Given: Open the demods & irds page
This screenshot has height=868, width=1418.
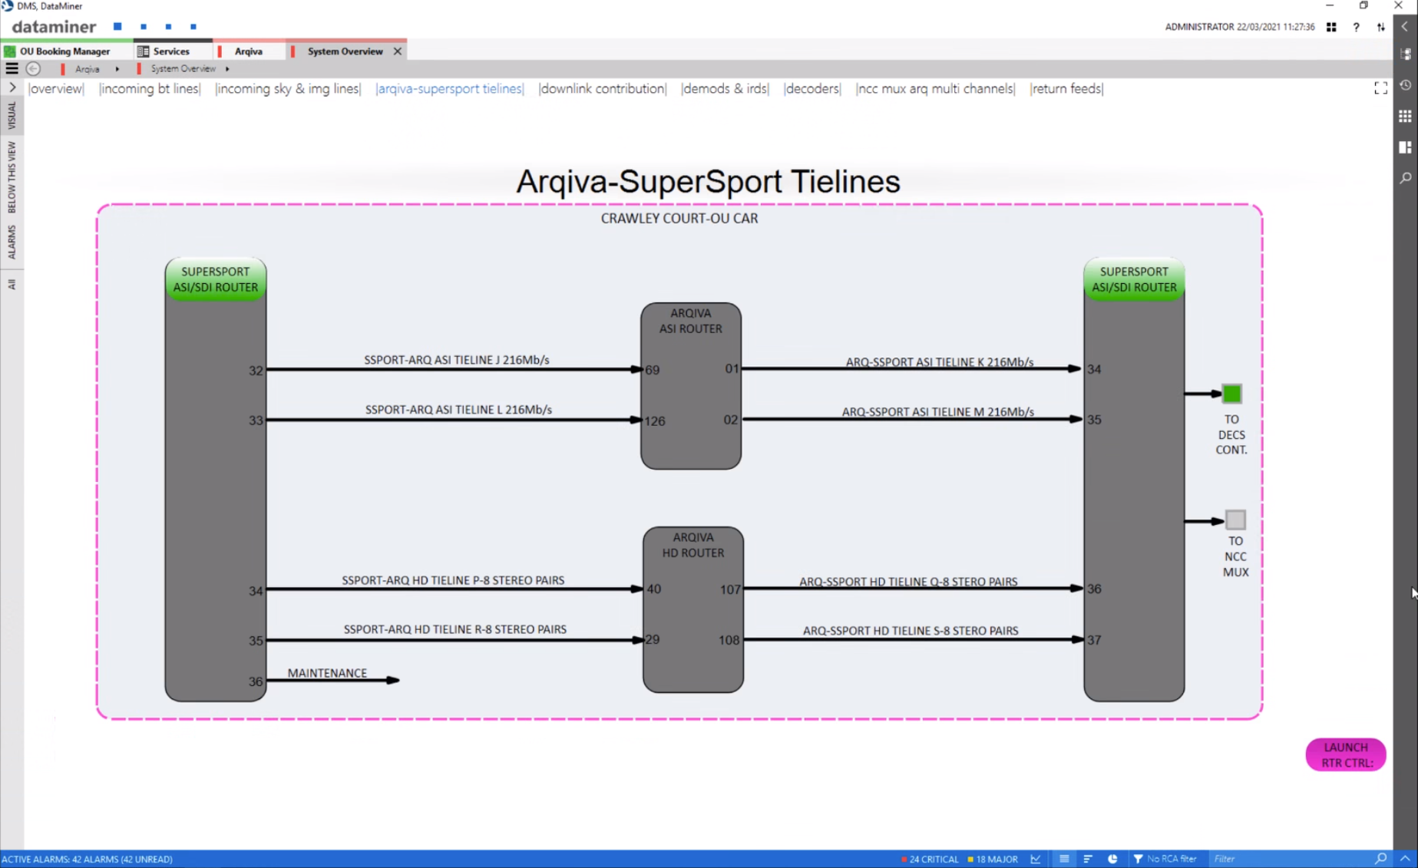Looking at the screenshot, I should tap(725, 88).
